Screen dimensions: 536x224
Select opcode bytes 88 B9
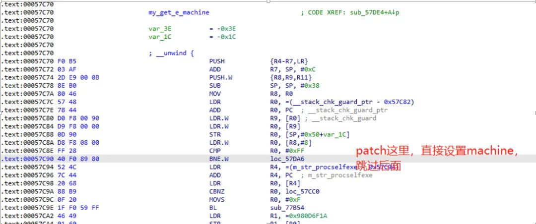pos(67,192)
